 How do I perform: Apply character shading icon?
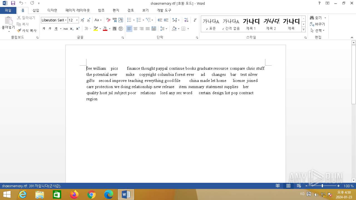click(x=115, y=29)
